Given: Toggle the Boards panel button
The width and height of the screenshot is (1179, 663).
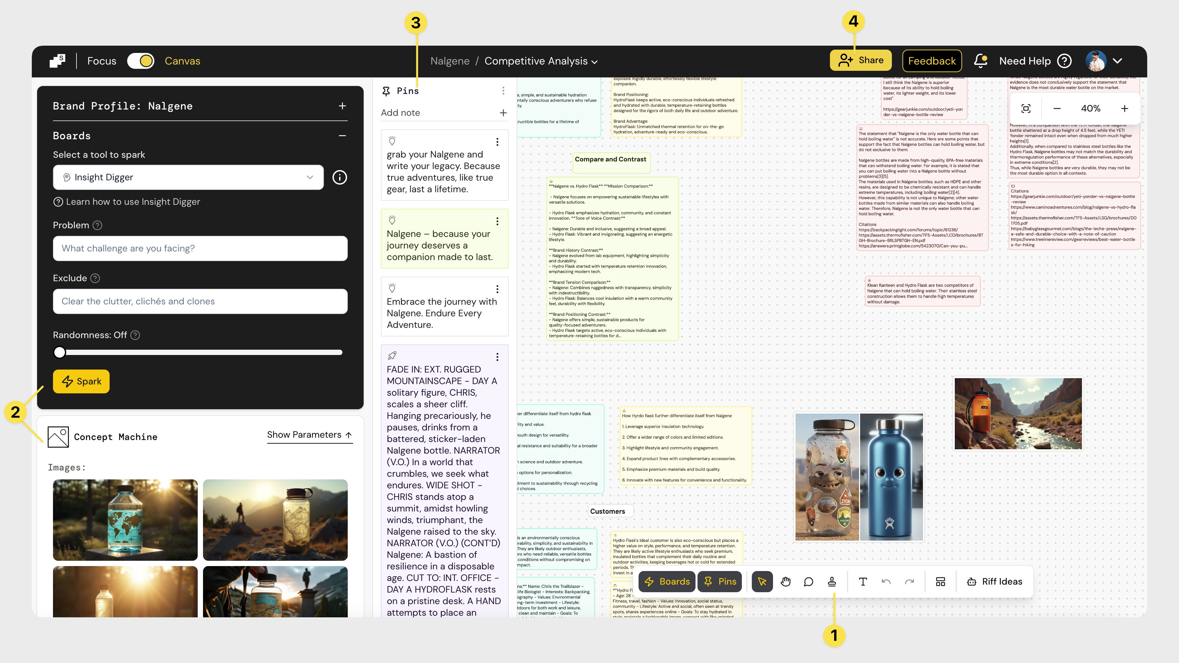Looking at the screenshot, I should click(x=667, y=582).
